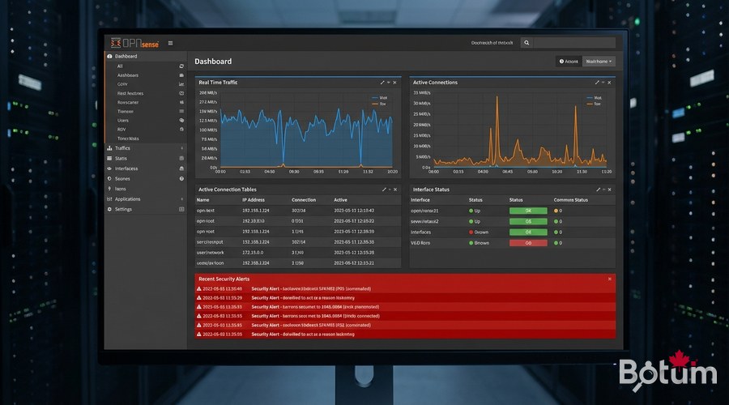The image size is (729, 405).
Task: Toggle the sidebar with the hamburger icon
Action: click(171, 43)
